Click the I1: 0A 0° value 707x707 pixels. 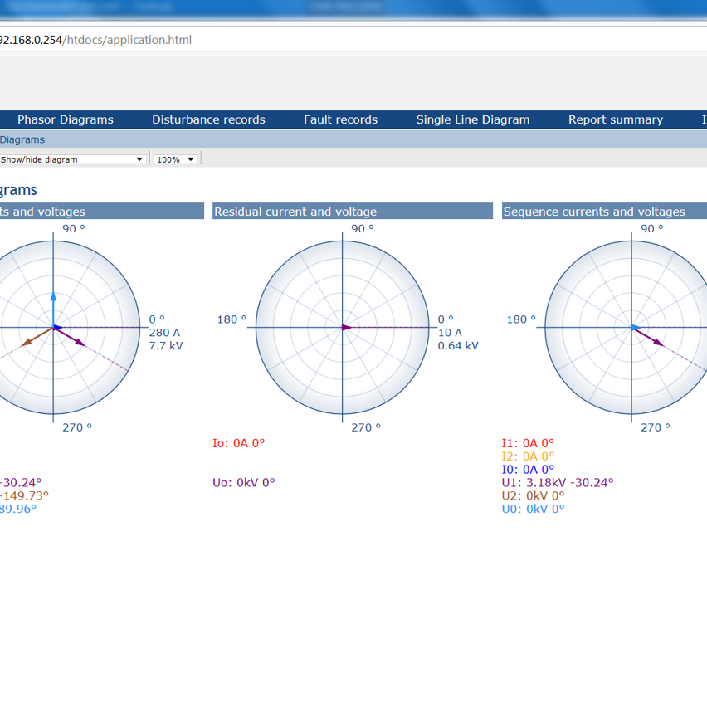[x=528, y=443]
